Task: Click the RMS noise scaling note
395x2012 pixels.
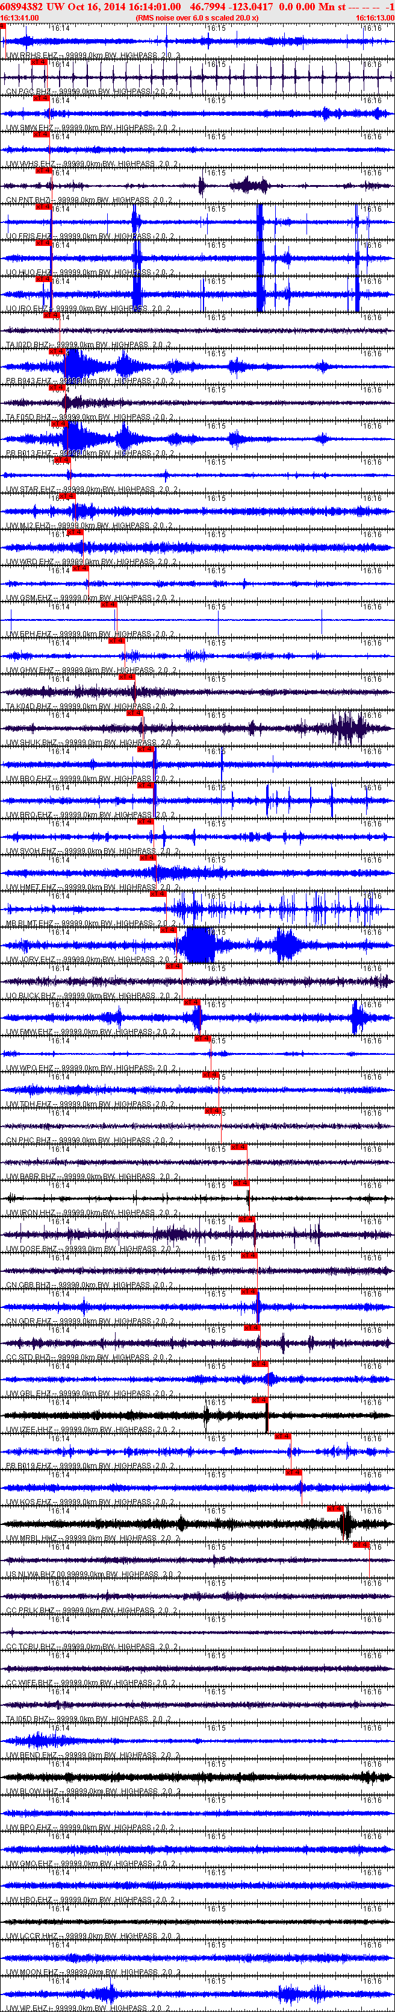Action: point(197,17)
